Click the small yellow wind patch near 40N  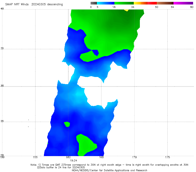[x=127, y=10]
